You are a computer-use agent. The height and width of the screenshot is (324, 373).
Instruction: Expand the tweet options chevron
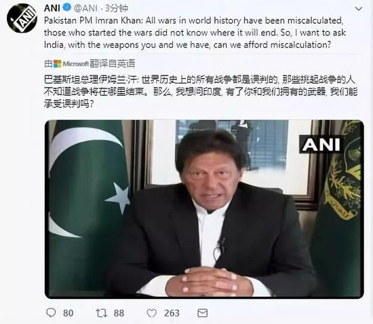coord(359,9)
